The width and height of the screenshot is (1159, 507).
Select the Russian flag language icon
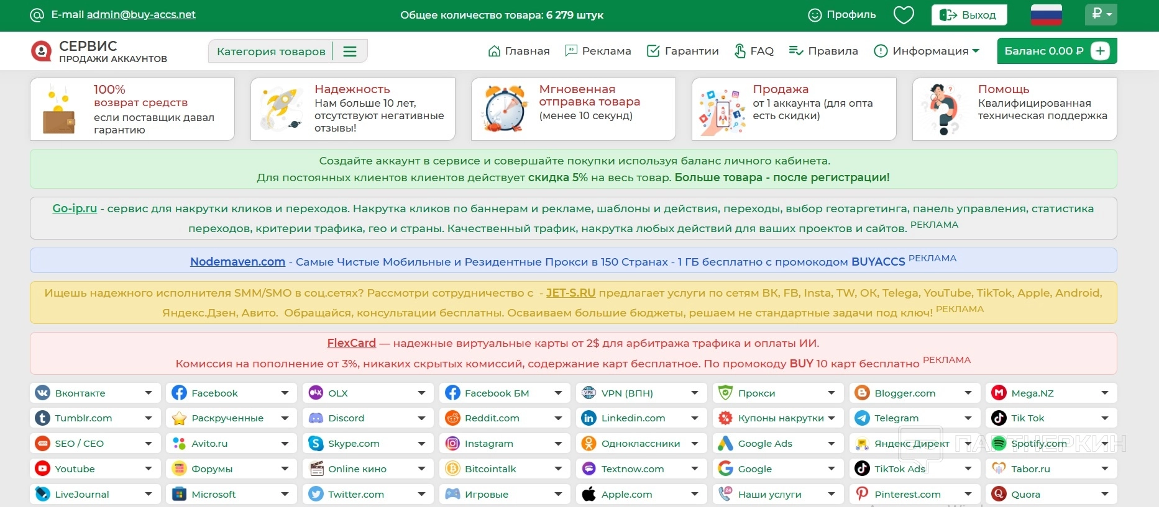[1046, 15]
